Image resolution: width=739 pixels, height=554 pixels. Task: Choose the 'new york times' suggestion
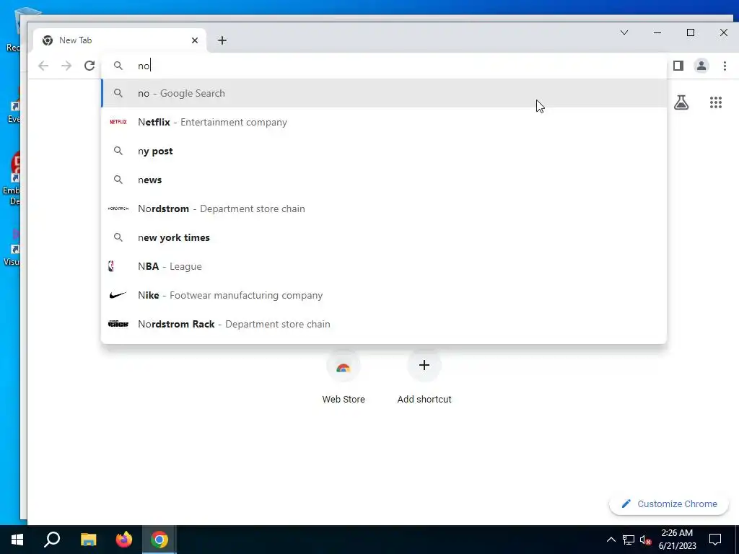[x=384, y=237]
